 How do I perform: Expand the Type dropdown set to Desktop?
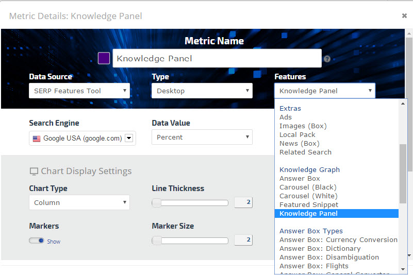202,91
